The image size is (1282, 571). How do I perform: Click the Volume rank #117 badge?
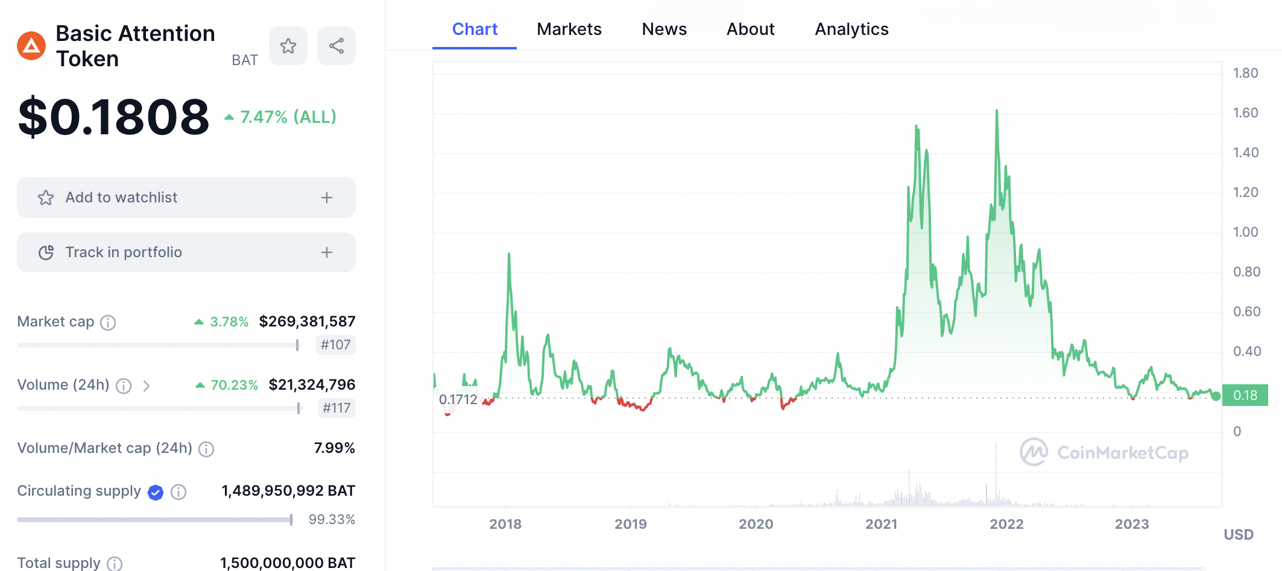(336, 408)
